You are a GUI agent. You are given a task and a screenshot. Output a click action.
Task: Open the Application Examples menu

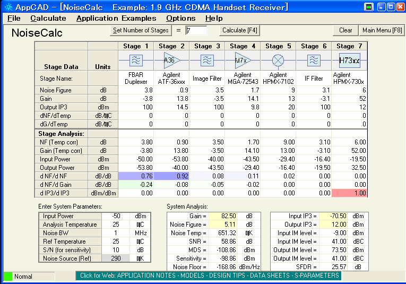click(116, 19)
